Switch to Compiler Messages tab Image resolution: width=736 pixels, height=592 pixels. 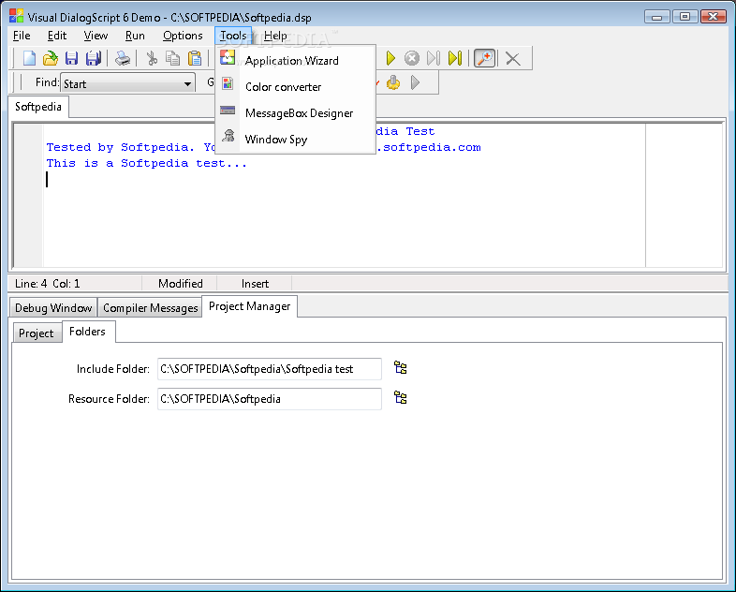point(150,308)
